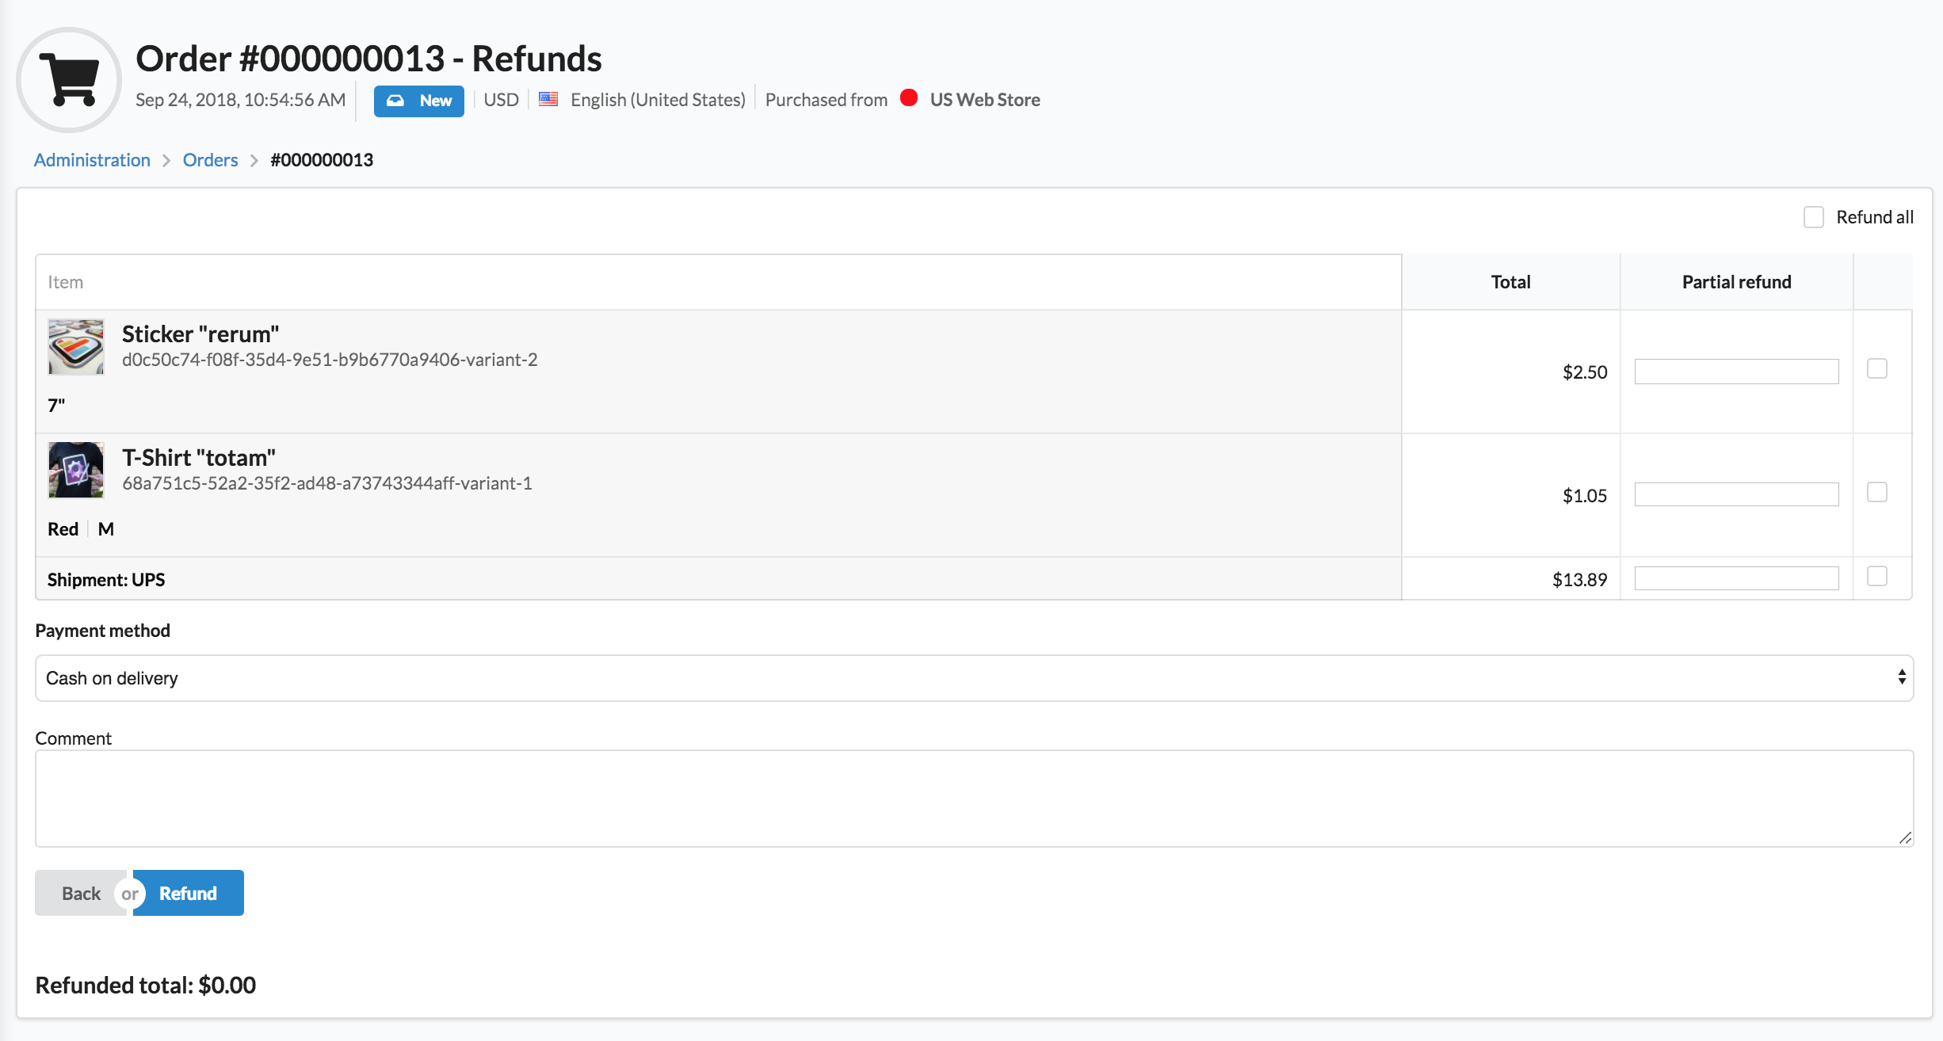Click the United States flag icon
Screen dimensions: 1943x1041
pos(548,99)
